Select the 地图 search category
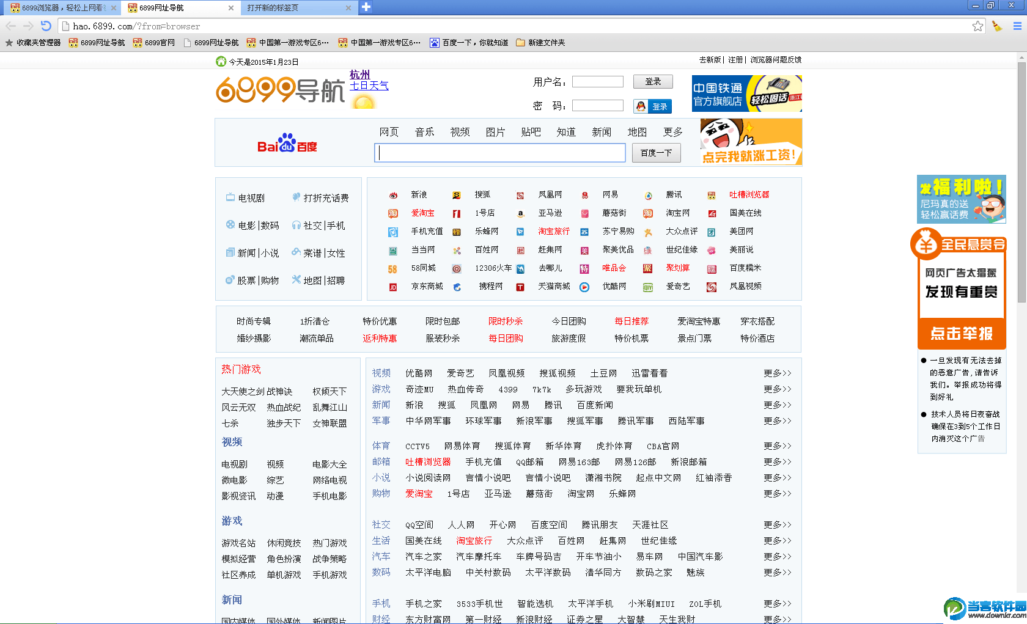1027x624 pixels. (637, 132)
